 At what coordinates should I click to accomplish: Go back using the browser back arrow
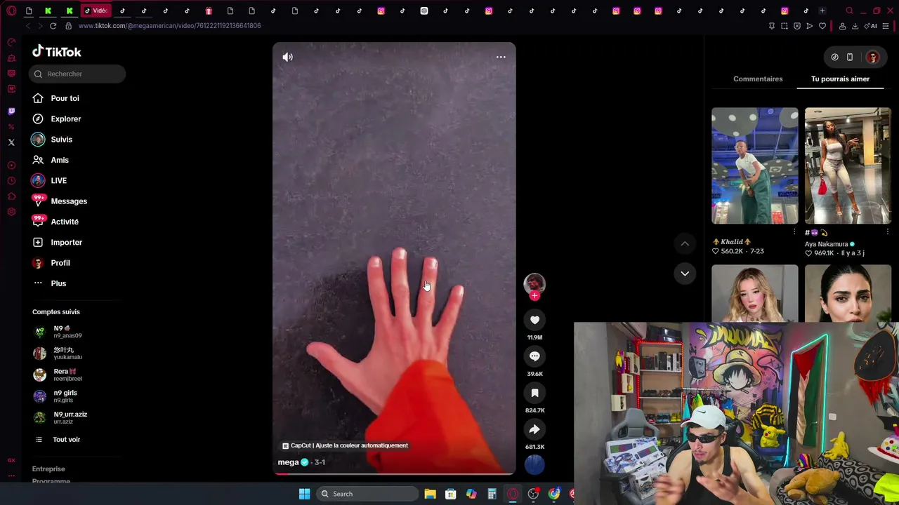pyautogui.click(x=27, y=26)
